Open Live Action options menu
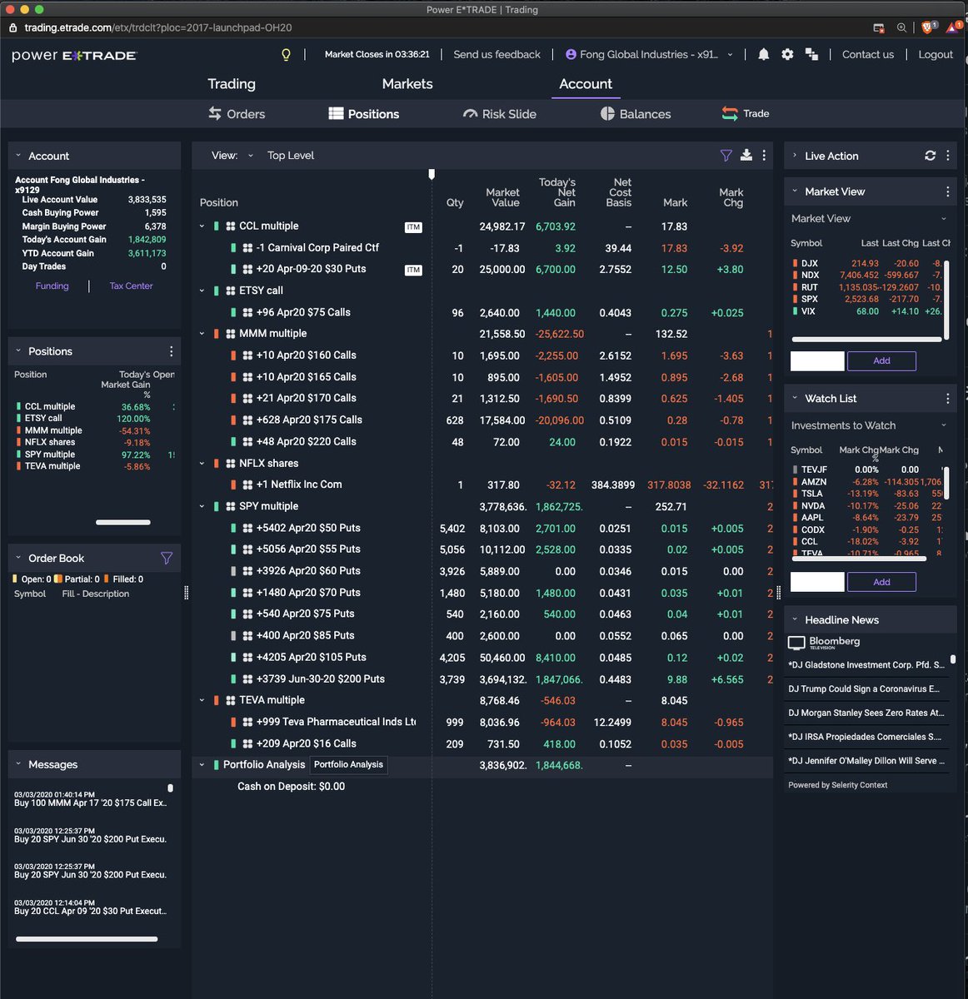This screenshot has height=999, width=968. coord(947,156)
